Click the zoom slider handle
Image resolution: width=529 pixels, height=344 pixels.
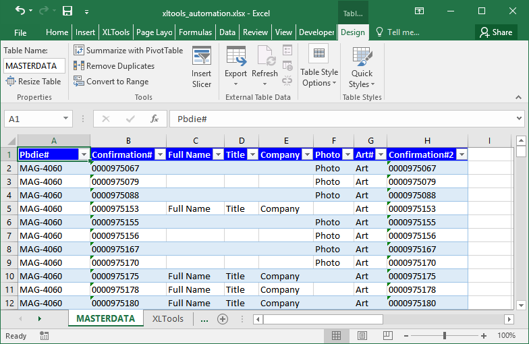point(444,335)
